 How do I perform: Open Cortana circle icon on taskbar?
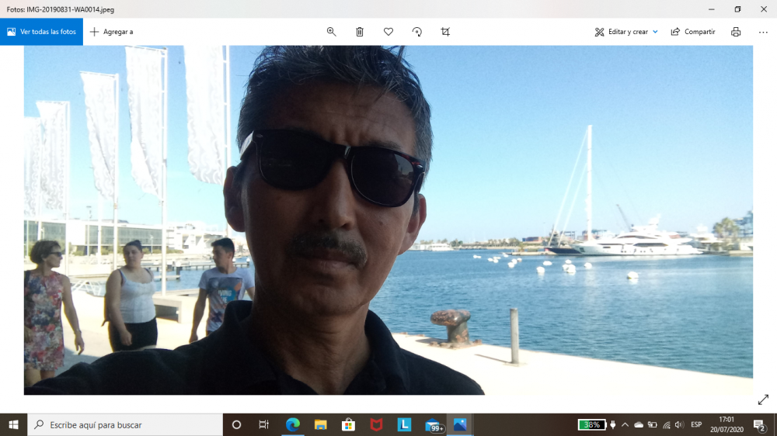236,424
